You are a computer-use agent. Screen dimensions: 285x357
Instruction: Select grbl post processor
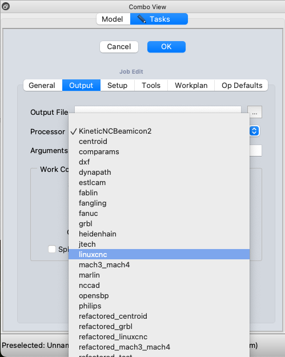pyautogui.click(x=159, y=223)
